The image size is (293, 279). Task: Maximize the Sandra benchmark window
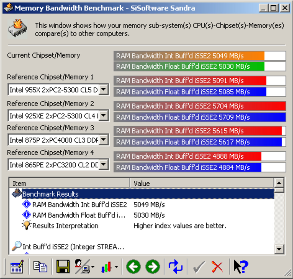(273, 8)
